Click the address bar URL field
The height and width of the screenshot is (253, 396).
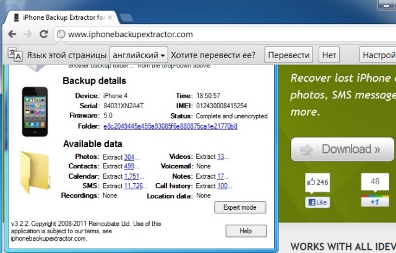225,34
